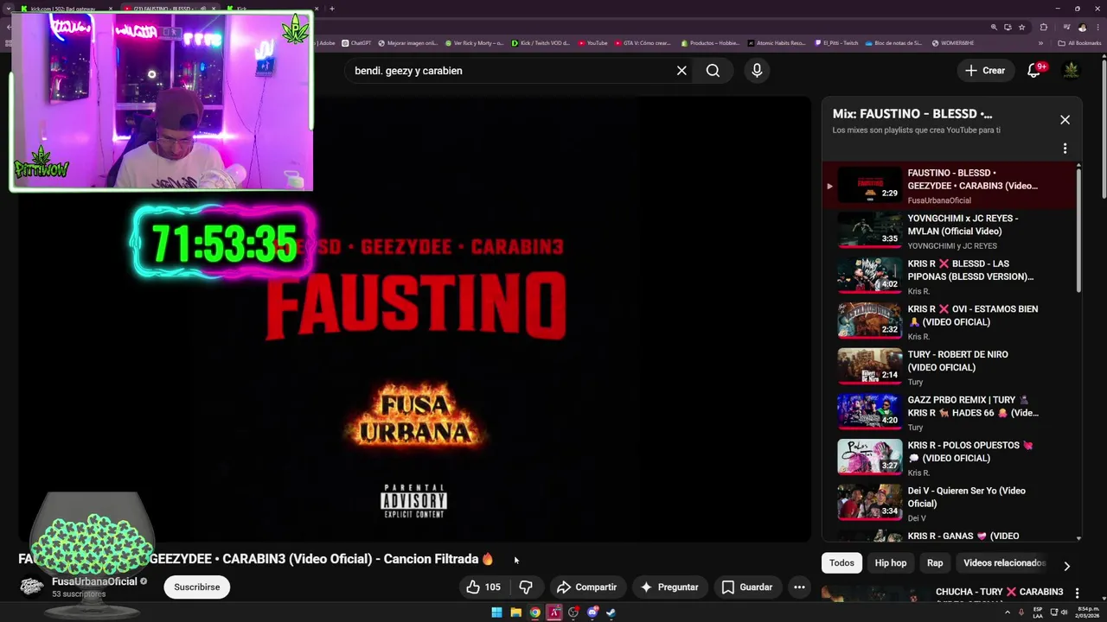This screenshot has height=622, width=1107.
Task: Open Kick / Twitch VOD bookmark
Action: pos(541,43)
